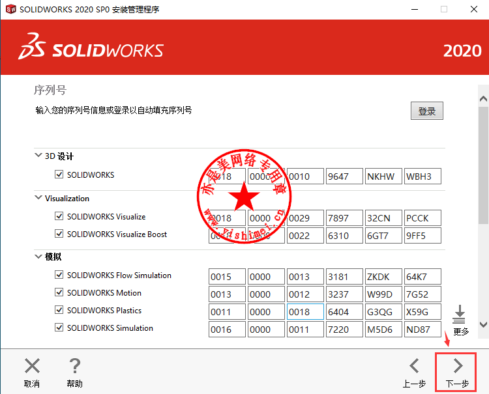The height and width of the screenshot is (394, 489).
Task: Proceed with 下一步 next arrow
Action: [458, 365]
